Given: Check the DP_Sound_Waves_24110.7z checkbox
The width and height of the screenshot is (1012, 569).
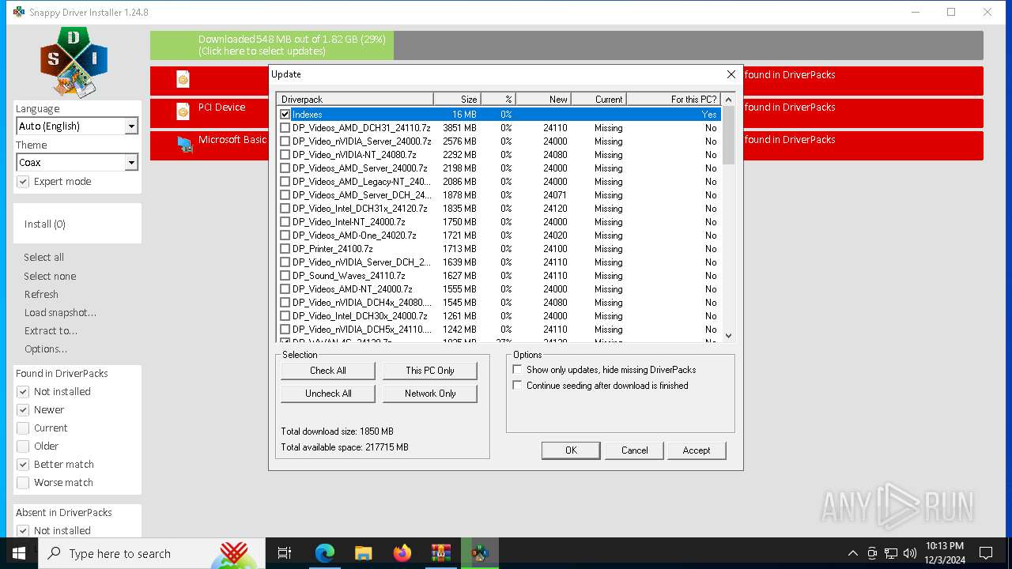Looking at the screenshot, I should 285,276.
